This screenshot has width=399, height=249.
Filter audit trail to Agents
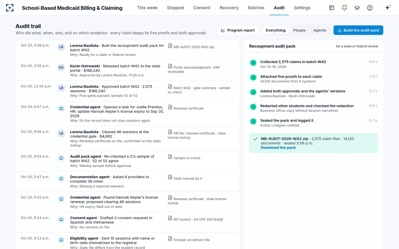(320, 30)
